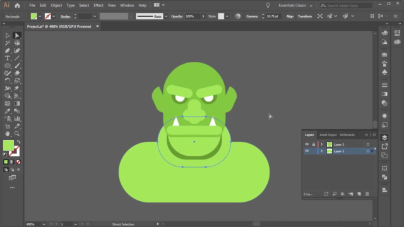Select the Zoom tool
This screenshot has height=227, width=404.
(17, 134)
